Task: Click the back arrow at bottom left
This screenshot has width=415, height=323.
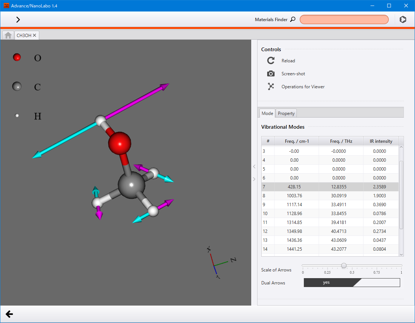Action: tap(9, 314)
